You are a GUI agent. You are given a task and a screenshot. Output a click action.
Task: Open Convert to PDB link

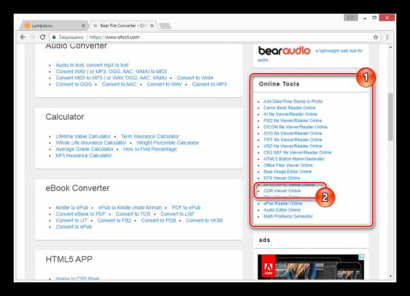pyautogui.click(x=159, y=220)
